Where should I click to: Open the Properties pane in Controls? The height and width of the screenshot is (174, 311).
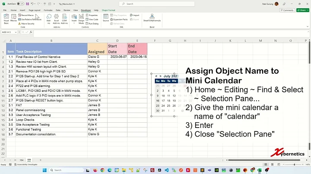tap(92, 15)
